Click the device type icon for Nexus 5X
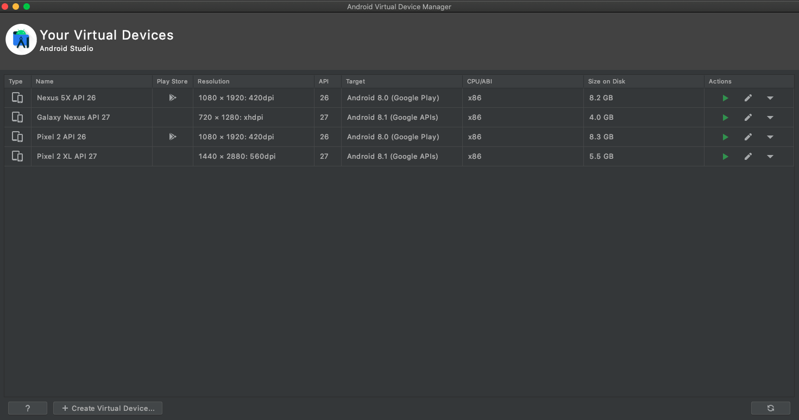 pyautogui.click(x=17, y=98)
